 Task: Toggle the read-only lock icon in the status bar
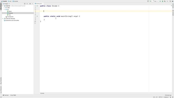[170, 97]
